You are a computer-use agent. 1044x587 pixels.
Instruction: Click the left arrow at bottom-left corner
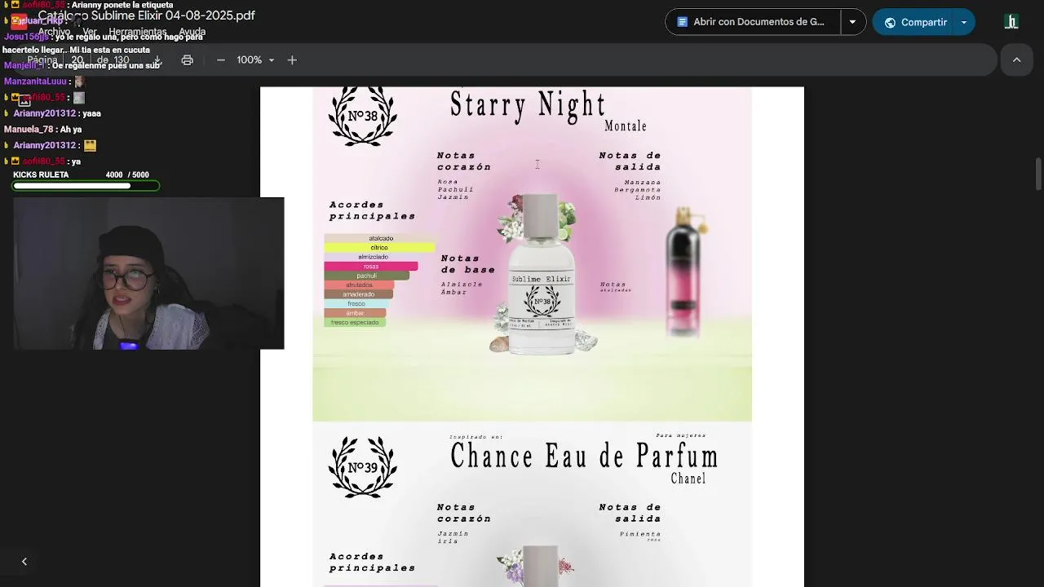[x=24, y=561]
